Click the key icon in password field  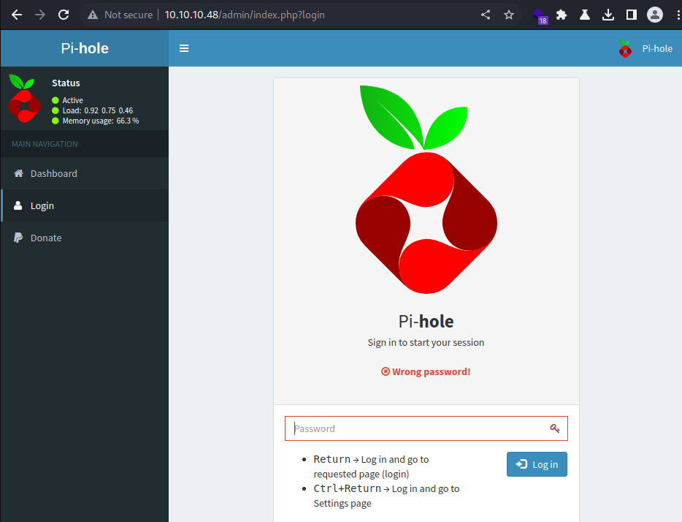pyautogui.click(x=554, y=428)
